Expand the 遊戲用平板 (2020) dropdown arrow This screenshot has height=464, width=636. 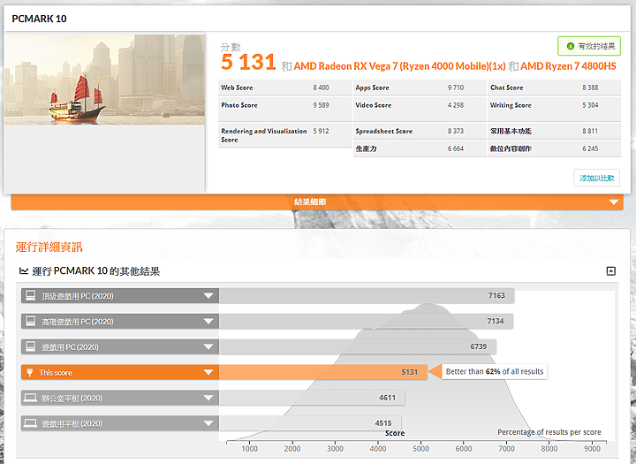(x=208, y=423)
